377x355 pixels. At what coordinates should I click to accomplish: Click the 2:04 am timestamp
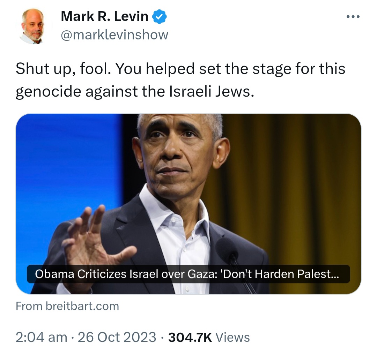click(x=41, y=337)
